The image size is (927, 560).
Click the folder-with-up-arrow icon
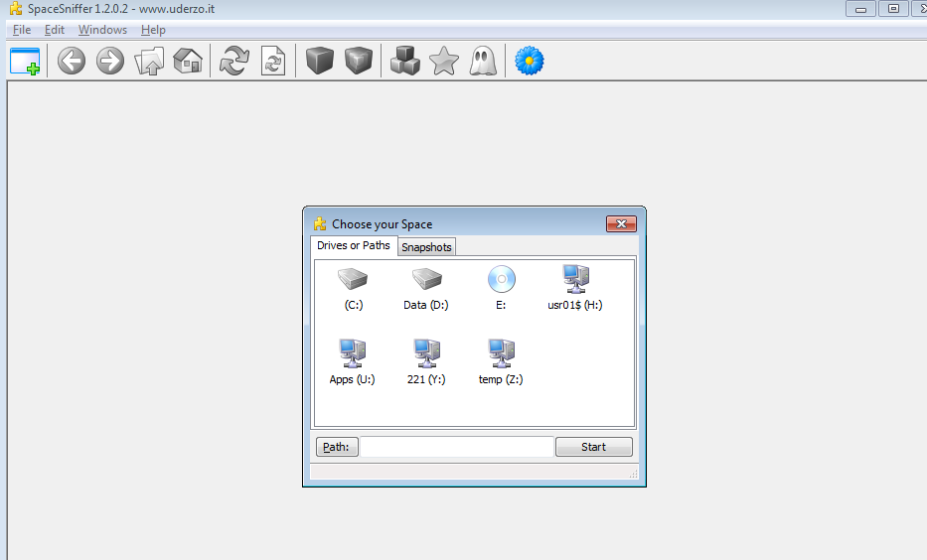coord(149,62)
